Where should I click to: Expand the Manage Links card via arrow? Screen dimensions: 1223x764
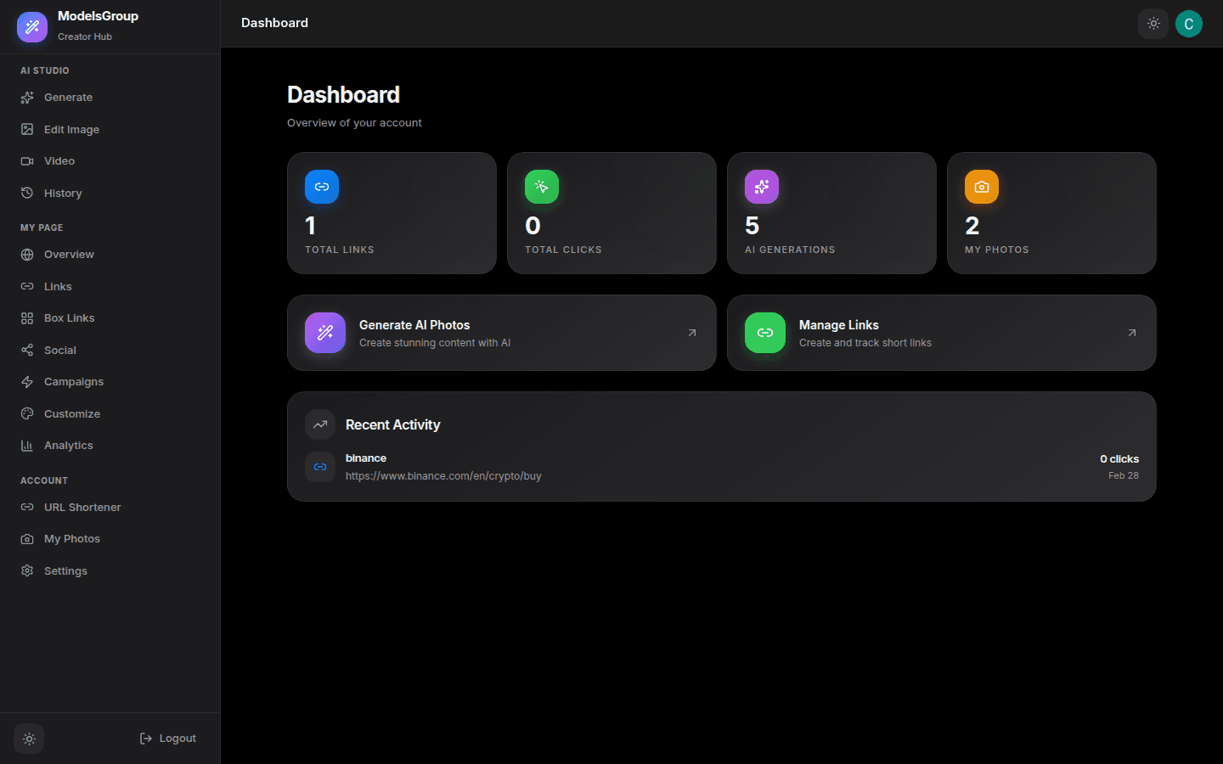pyautogui.click(x=1131, y=333)
